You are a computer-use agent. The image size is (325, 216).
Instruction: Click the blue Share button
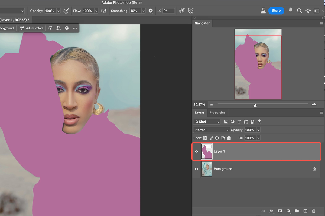pos(276,11)
